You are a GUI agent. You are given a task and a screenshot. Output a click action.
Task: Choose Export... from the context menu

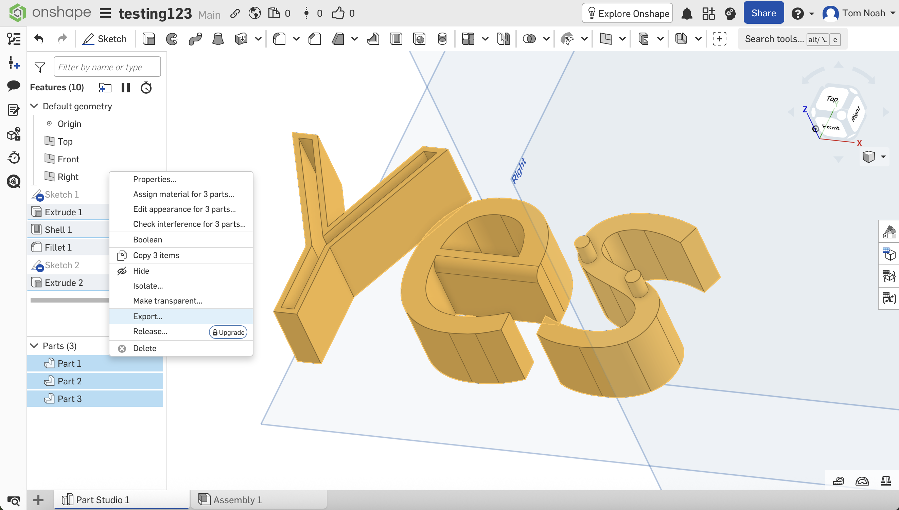pyautogui.click(x=147, y=316)
